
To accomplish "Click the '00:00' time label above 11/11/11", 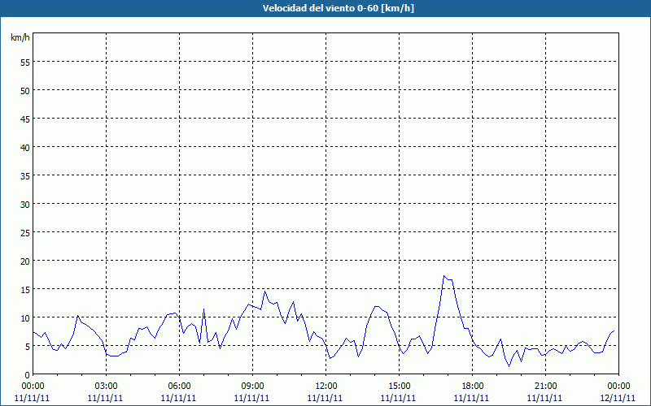I will pos(33,387).
